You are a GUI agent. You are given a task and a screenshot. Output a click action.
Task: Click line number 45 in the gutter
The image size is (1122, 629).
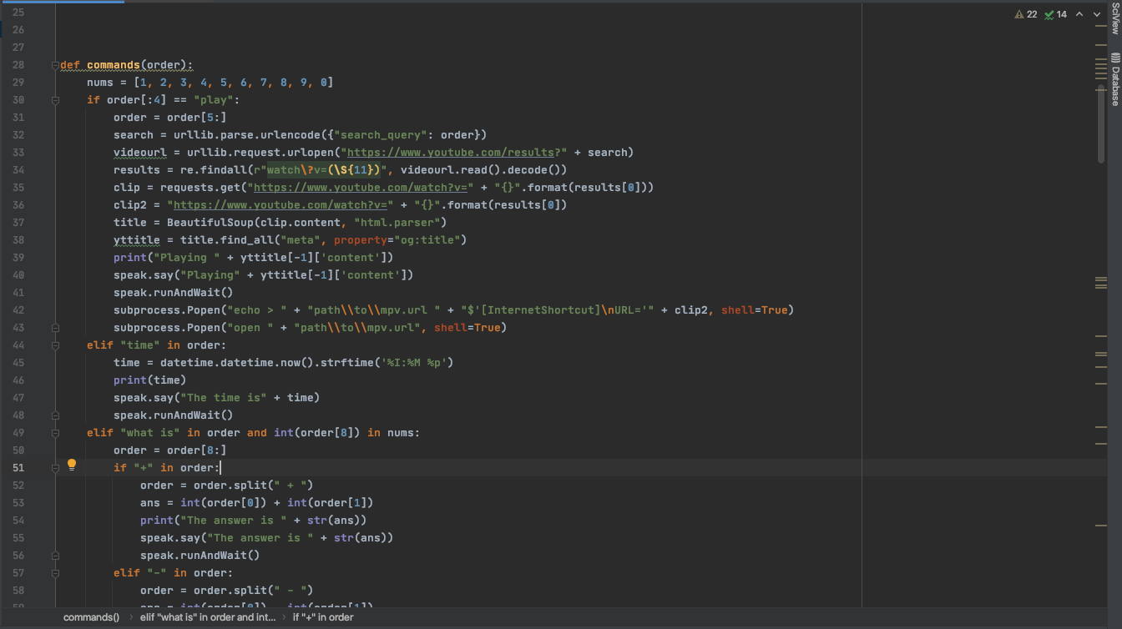click(18, 363)
